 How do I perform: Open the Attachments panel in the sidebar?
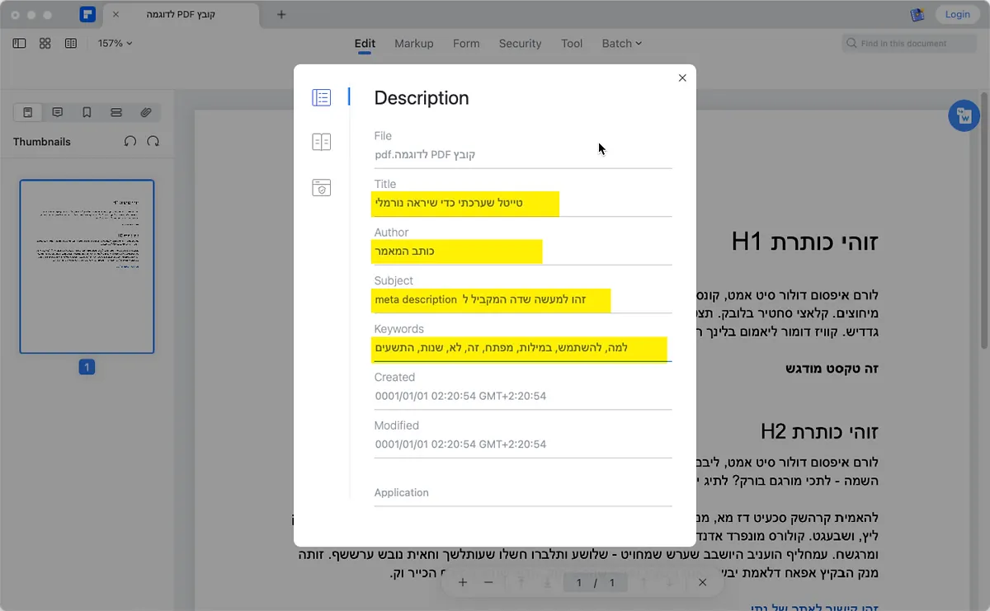145,112
